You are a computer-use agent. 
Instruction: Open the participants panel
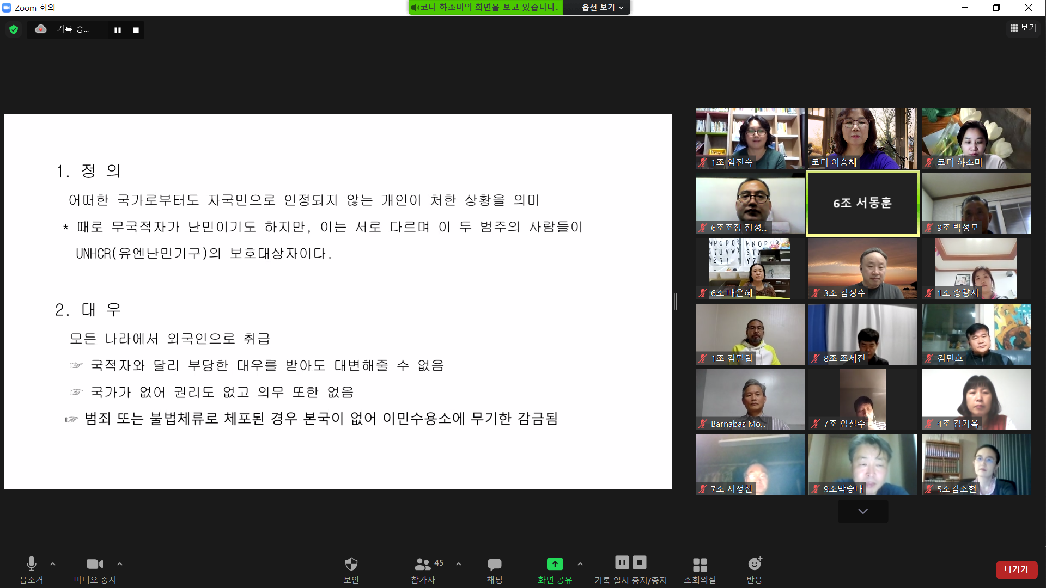point(423,564)
